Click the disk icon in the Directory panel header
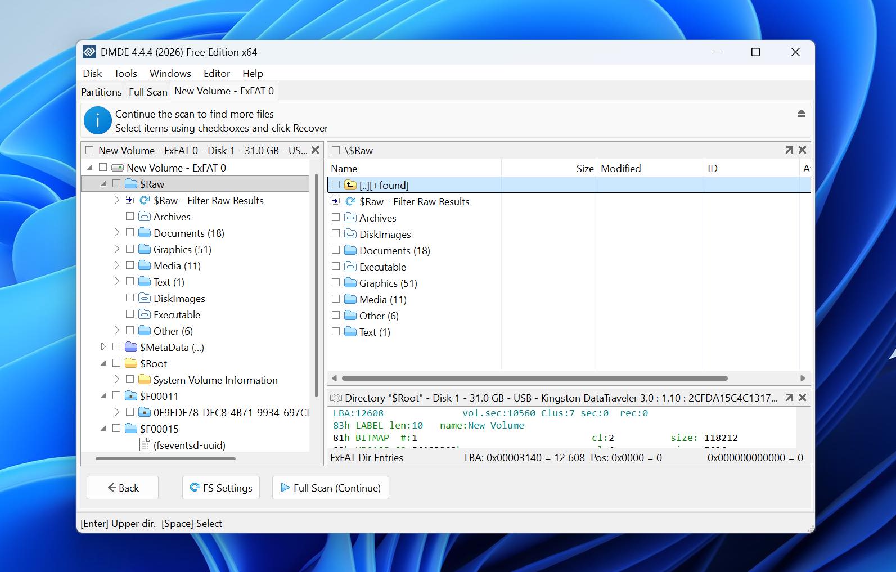This screenshot has height=572, width=896. pos(336,398)
